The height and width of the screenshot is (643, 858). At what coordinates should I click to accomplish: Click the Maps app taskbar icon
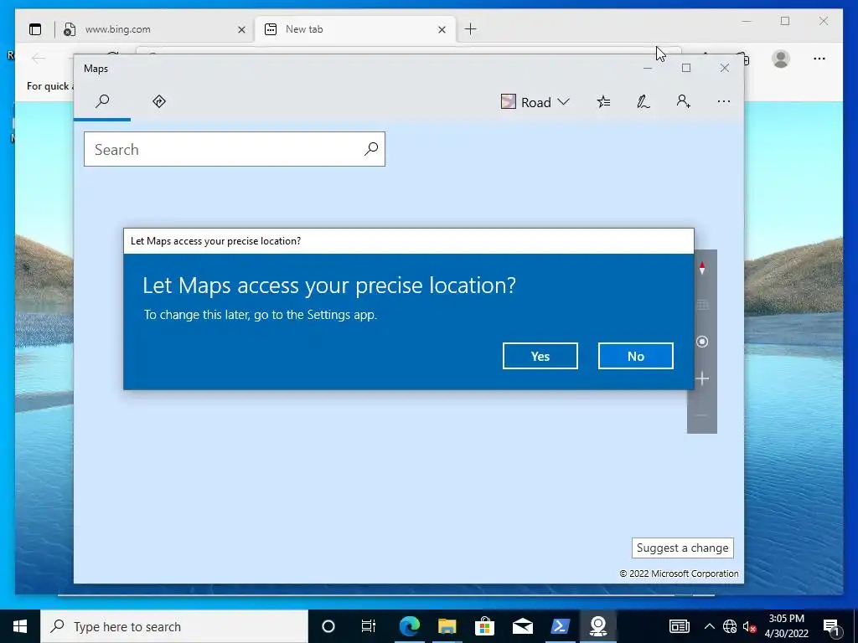598,626
